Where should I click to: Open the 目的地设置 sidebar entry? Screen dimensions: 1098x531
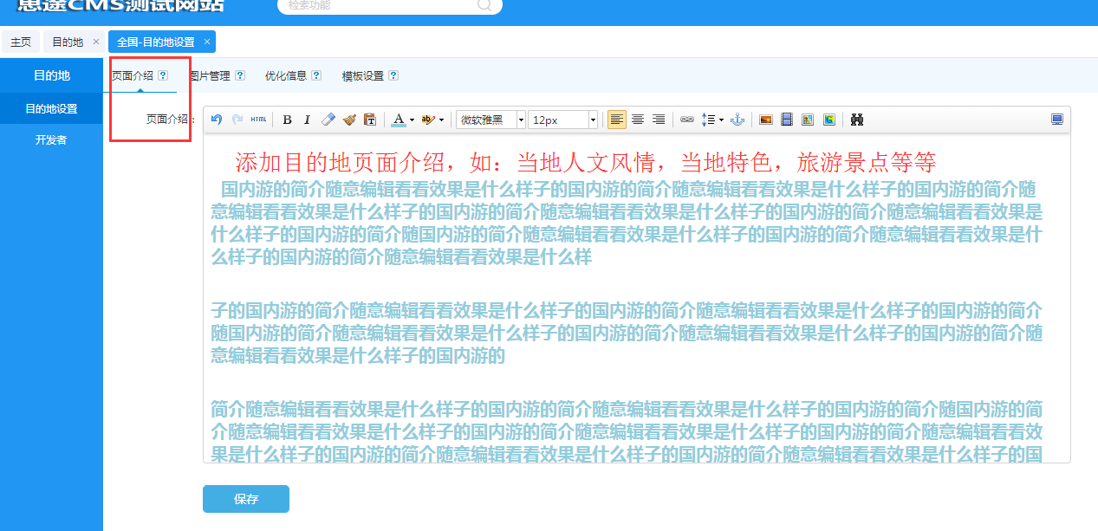click(50, 107)
